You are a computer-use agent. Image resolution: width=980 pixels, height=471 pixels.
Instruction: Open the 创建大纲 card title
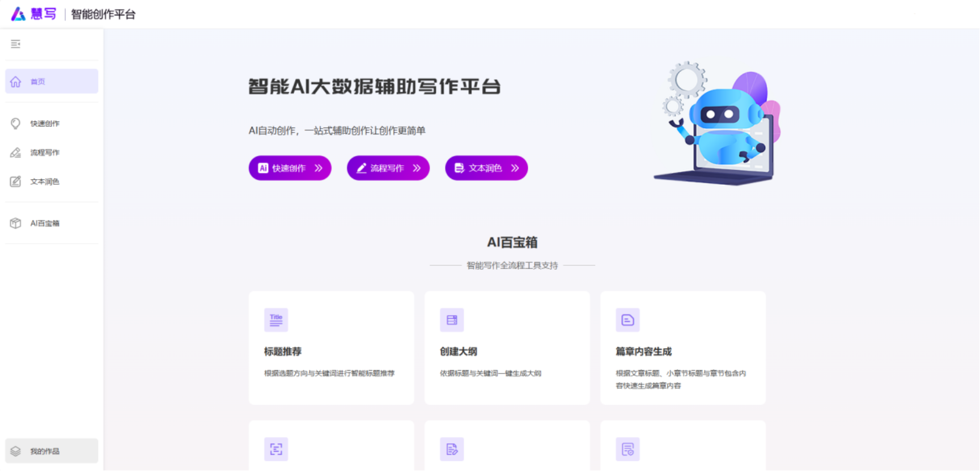point(459,351)
